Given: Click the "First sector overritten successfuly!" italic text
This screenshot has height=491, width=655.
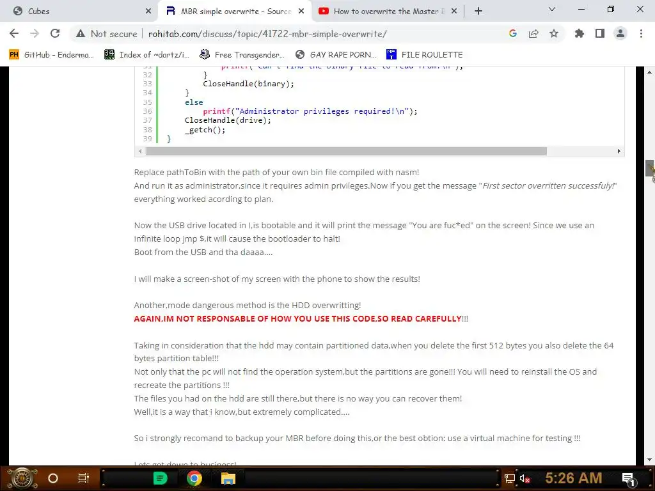Looking at the screenshot, I should pos(548,186).
